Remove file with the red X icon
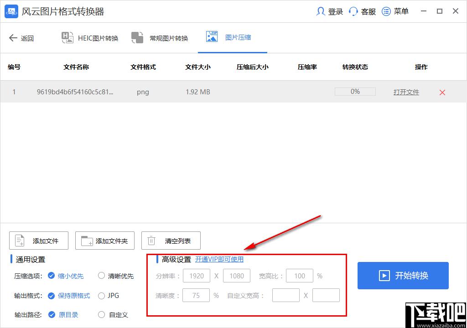 [442, 92]
